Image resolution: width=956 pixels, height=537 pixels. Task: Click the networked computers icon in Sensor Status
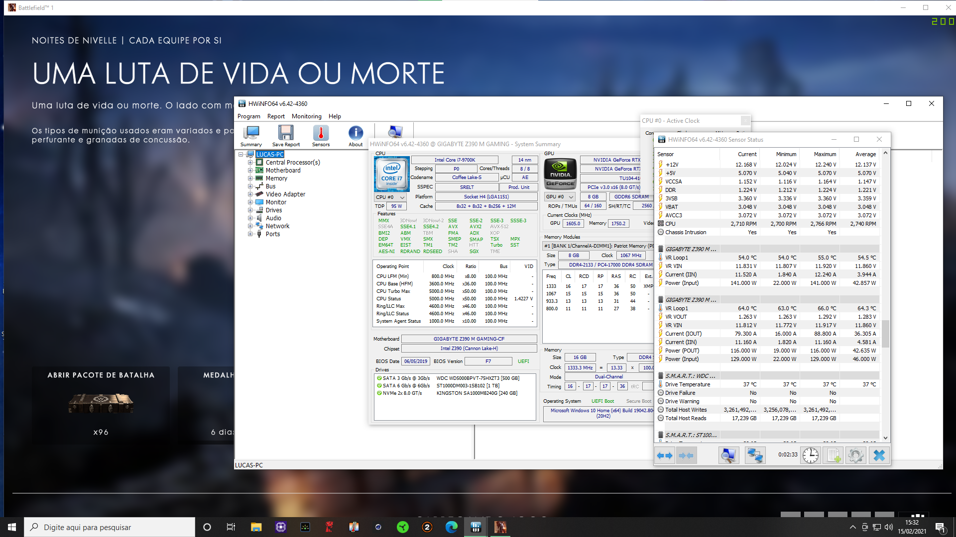pos(755,455)
